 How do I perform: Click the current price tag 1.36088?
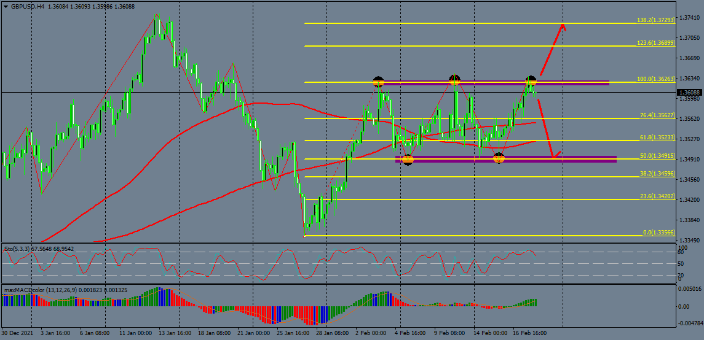pyautogui.click(x=689, y=93)
